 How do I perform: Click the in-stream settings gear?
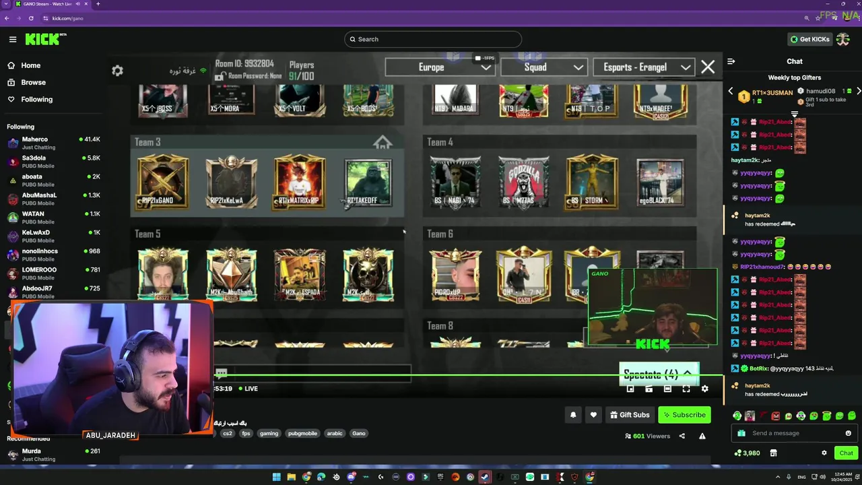117,71
